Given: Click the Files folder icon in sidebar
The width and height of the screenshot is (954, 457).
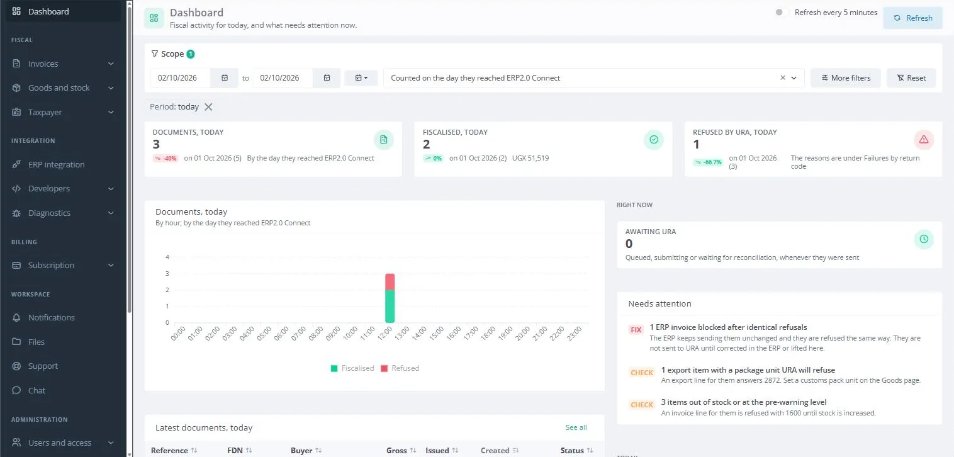Looking at the screenshot, I should point(17,342).
